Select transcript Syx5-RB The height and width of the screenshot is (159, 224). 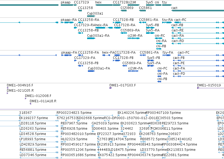click(150, 28)
